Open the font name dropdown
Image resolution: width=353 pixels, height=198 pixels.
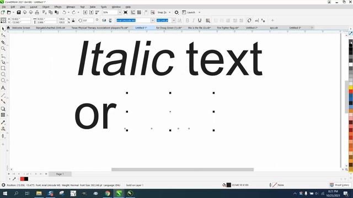(x=152, y=20)
